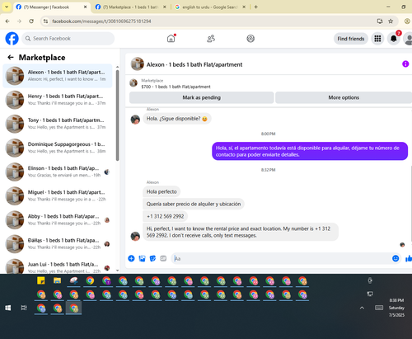
Task: Click message '+1 312 569 2992'
Action: pos(165,216)
